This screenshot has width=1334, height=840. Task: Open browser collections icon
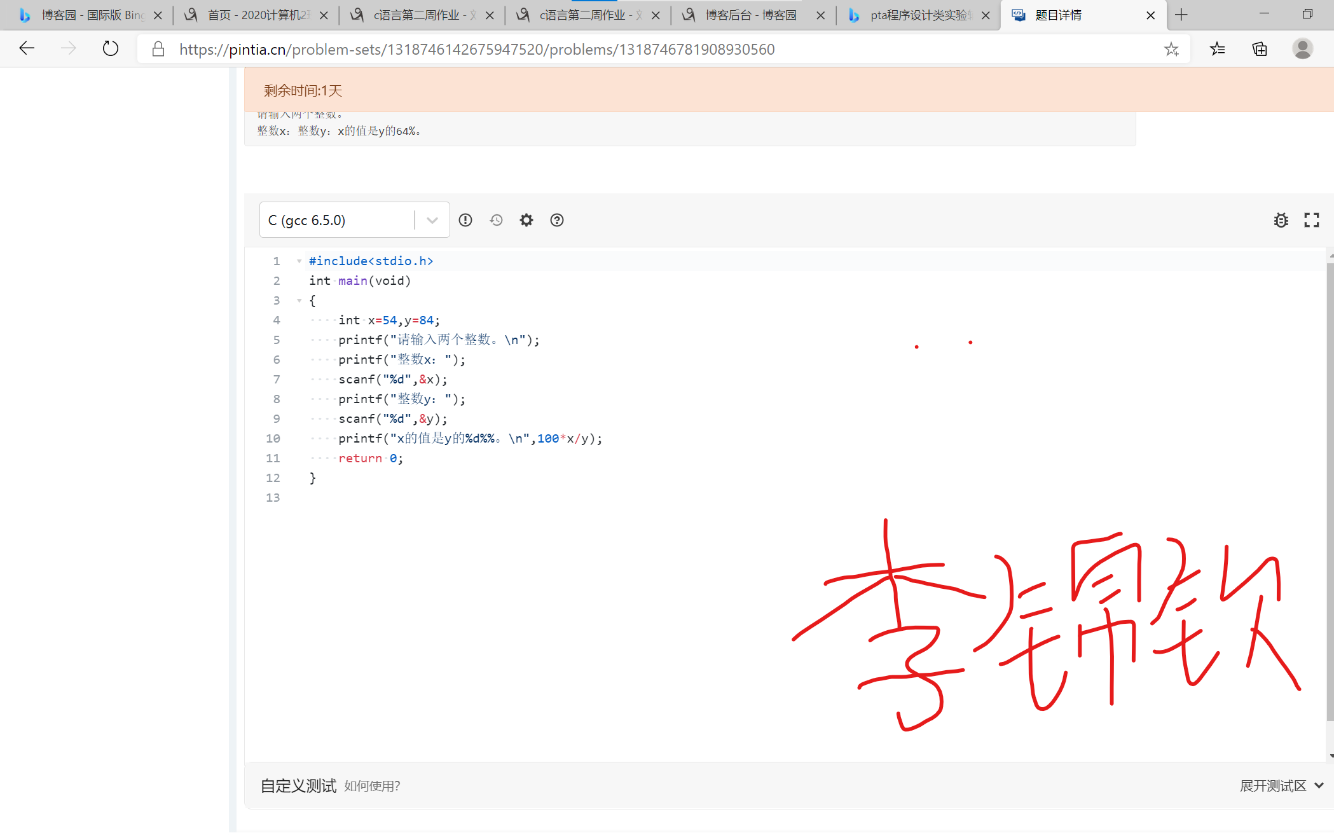tap(1260, 49)
